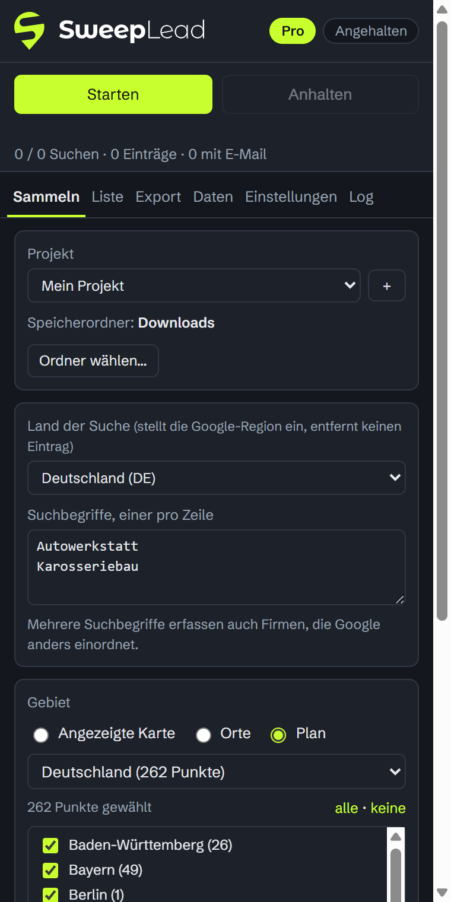
Task: Click the Anhalten button
Action: coord(320,94)
